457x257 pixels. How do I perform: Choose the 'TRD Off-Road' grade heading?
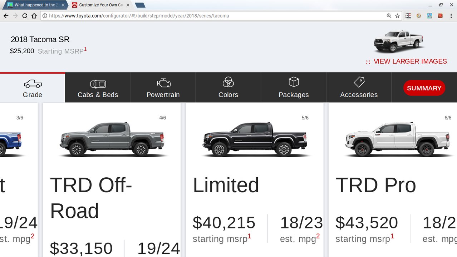[x=91, y=198]
